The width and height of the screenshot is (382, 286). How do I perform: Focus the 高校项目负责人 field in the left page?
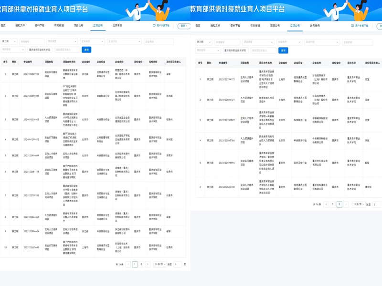(67, 50)
